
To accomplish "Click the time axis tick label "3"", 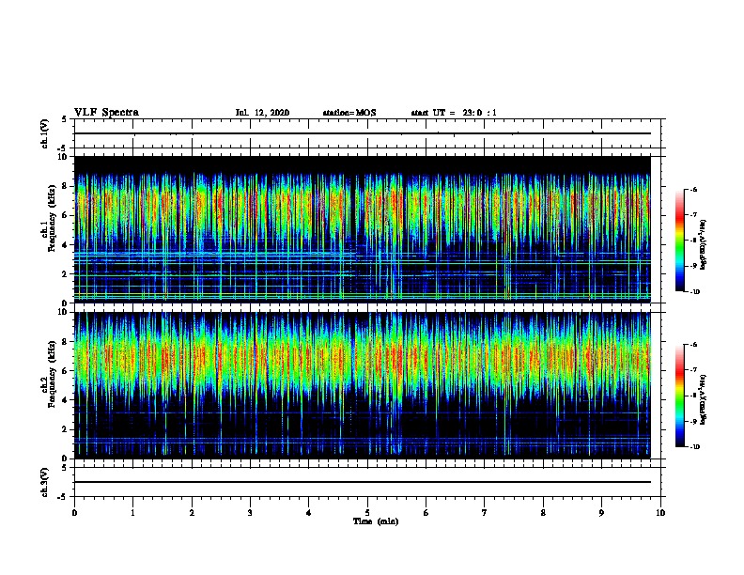I will (x=250, y=512).
